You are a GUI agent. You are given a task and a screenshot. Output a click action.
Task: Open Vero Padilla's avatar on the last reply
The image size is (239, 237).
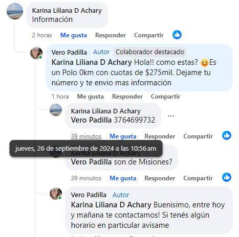pos(56,194)
